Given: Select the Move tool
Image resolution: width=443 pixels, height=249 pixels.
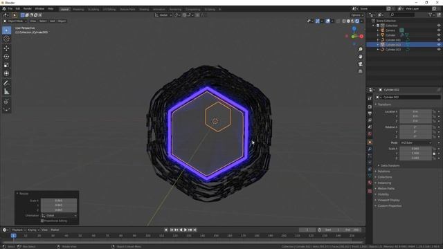Looking at the screenshot, I should click(6, 48).
